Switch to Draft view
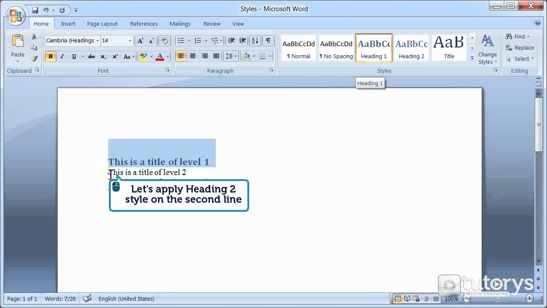Image resolution: width=547 pixels, height=308 pixels. tap(436, 299)
